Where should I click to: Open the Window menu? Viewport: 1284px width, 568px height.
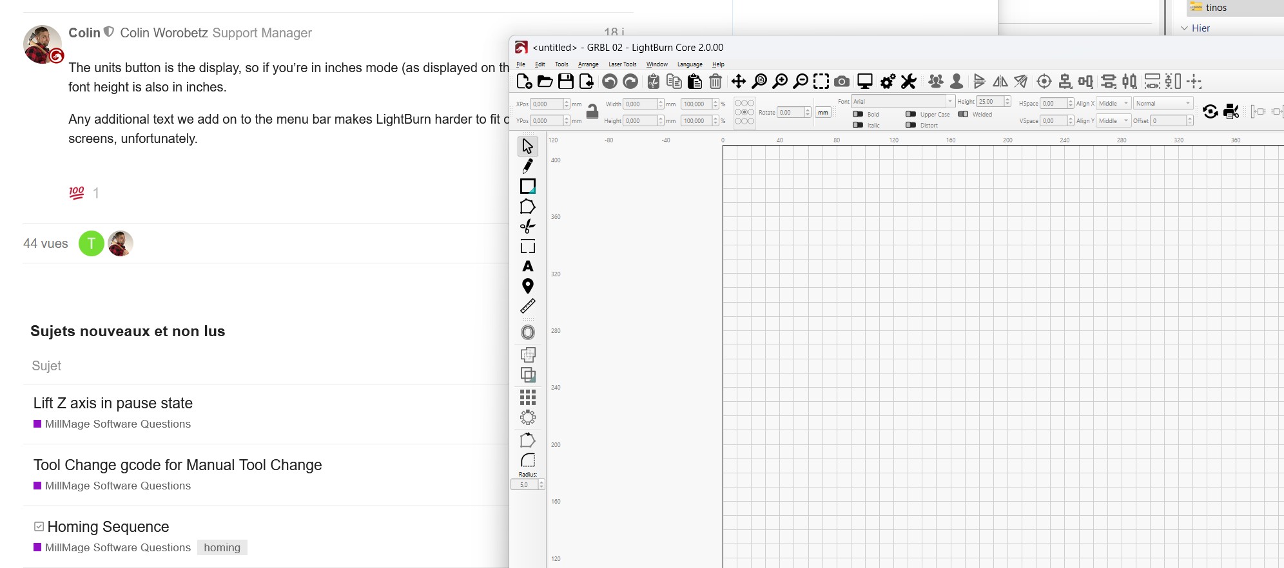click(657, 64)
